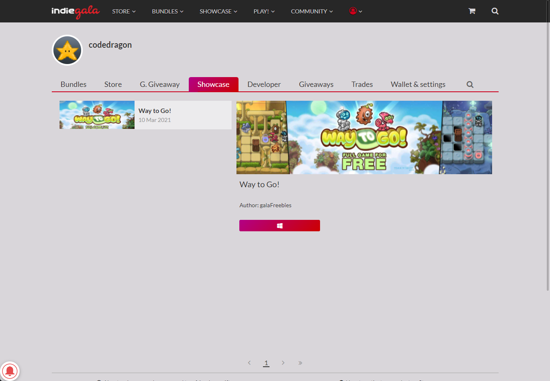The image size is (550, 381).
Task: Expand the PLAY! dropdown menu
Action: [264, 11]
